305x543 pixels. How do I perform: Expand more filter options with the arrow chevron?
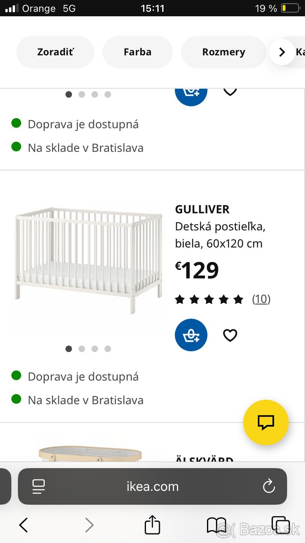(282, 52)
